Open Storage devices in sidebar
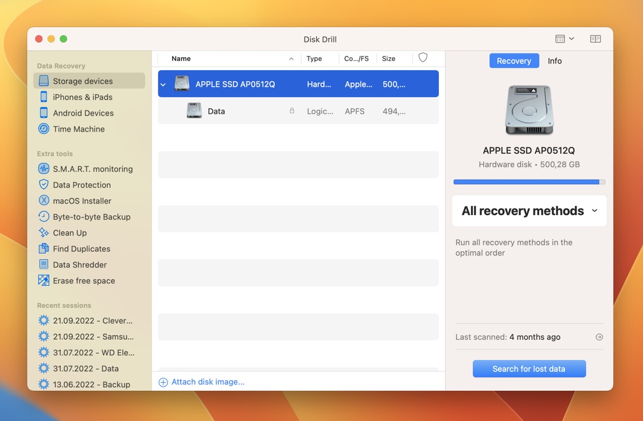643x421 pixels. (x=89, y=81)
